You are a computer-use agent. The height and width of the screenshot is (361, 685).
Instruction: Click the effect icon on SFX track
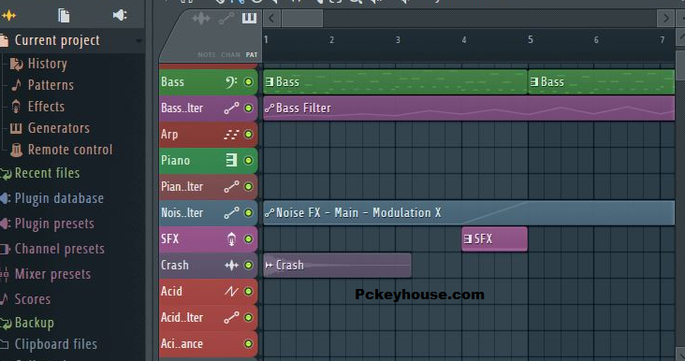coord(231,239)
